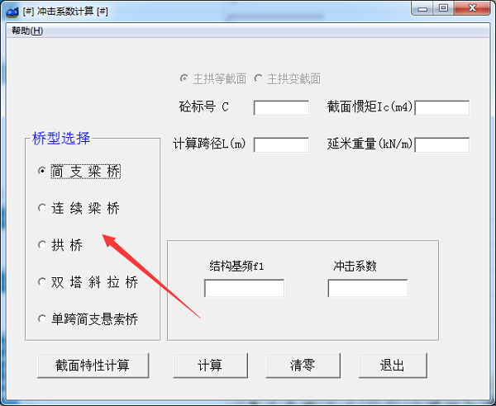Click the 冲击系数 output field
The height and width of the screenshot is (406, 496).
tap(368, 288)
